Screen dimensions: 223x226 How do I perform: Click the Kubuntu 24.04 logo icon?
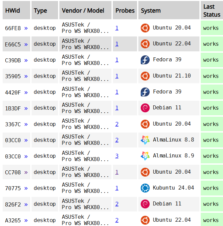(145, 188)
